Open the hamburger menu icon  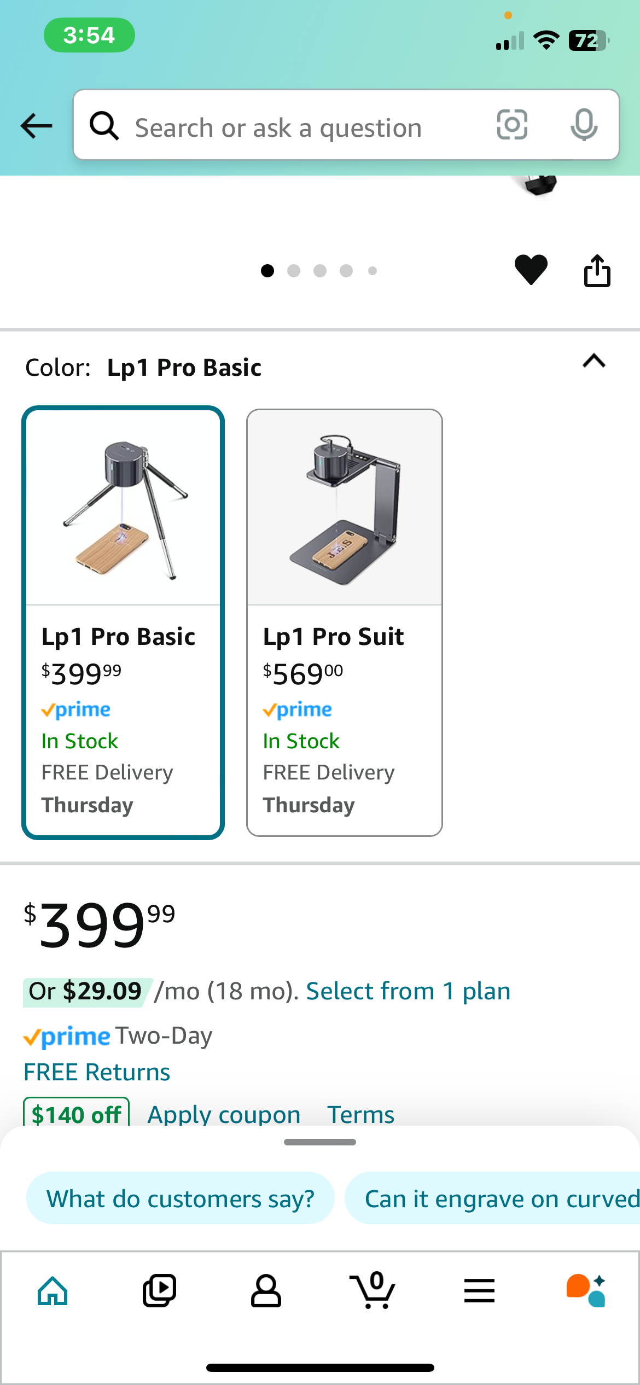(x=479, y=1291)
